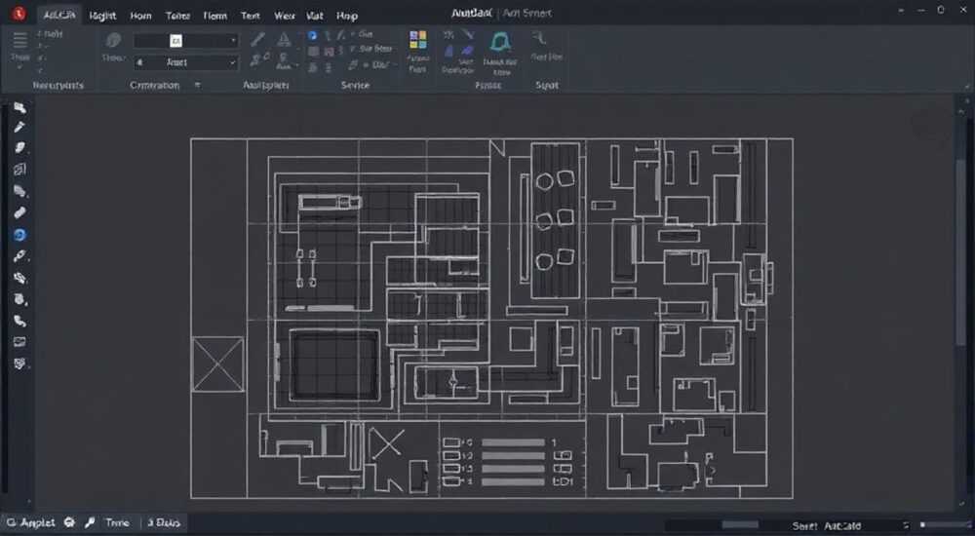The height and width of the screenshot is (536, 975).
Task: Expand the lower ribbon combo box arrow
Action: pyautogui.click(x=233, y=62)
